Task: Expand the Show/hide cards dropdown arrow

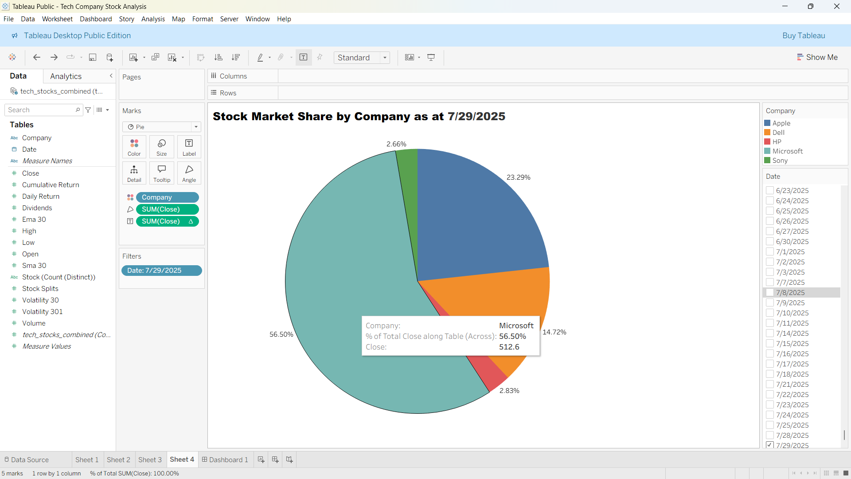Action: click(419, 58)
